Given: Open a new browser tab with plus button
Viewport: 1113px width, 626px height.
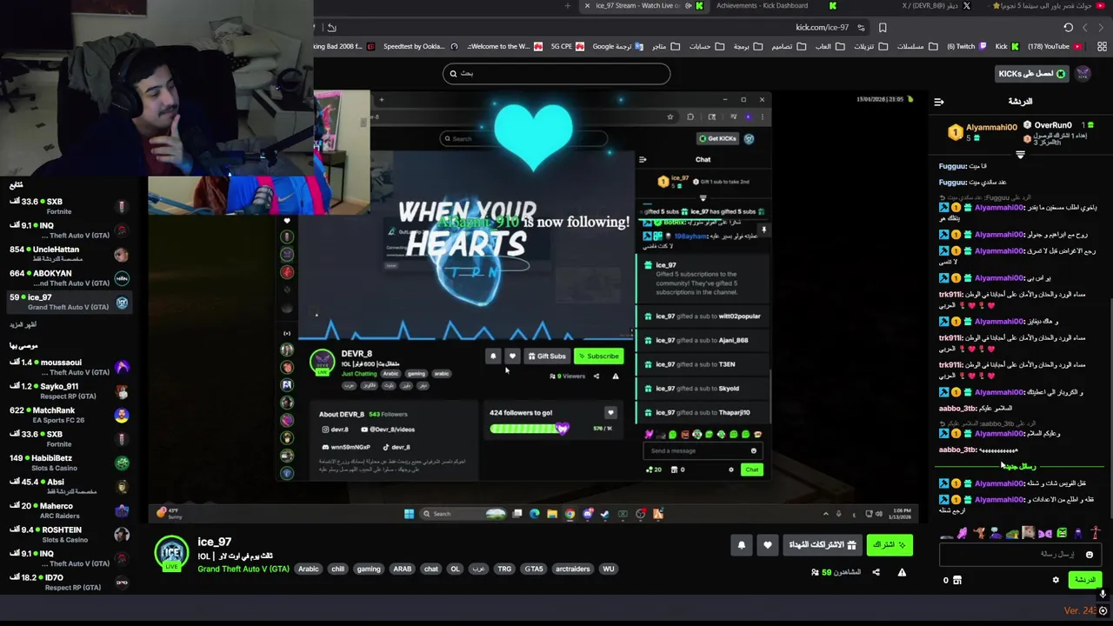Looking at the screenshot, I should pyautogui.click(x=567, y=6).
